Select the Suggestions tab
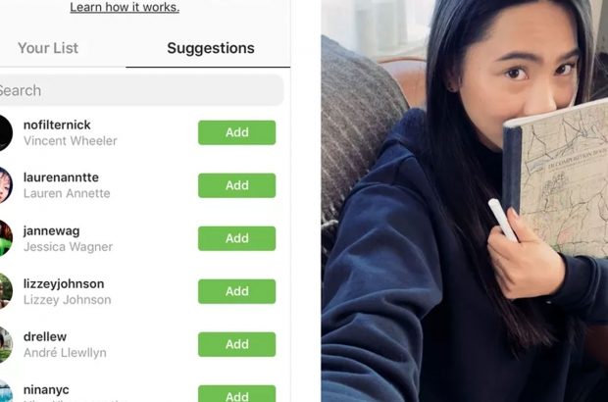 click(x=211, y=48)
